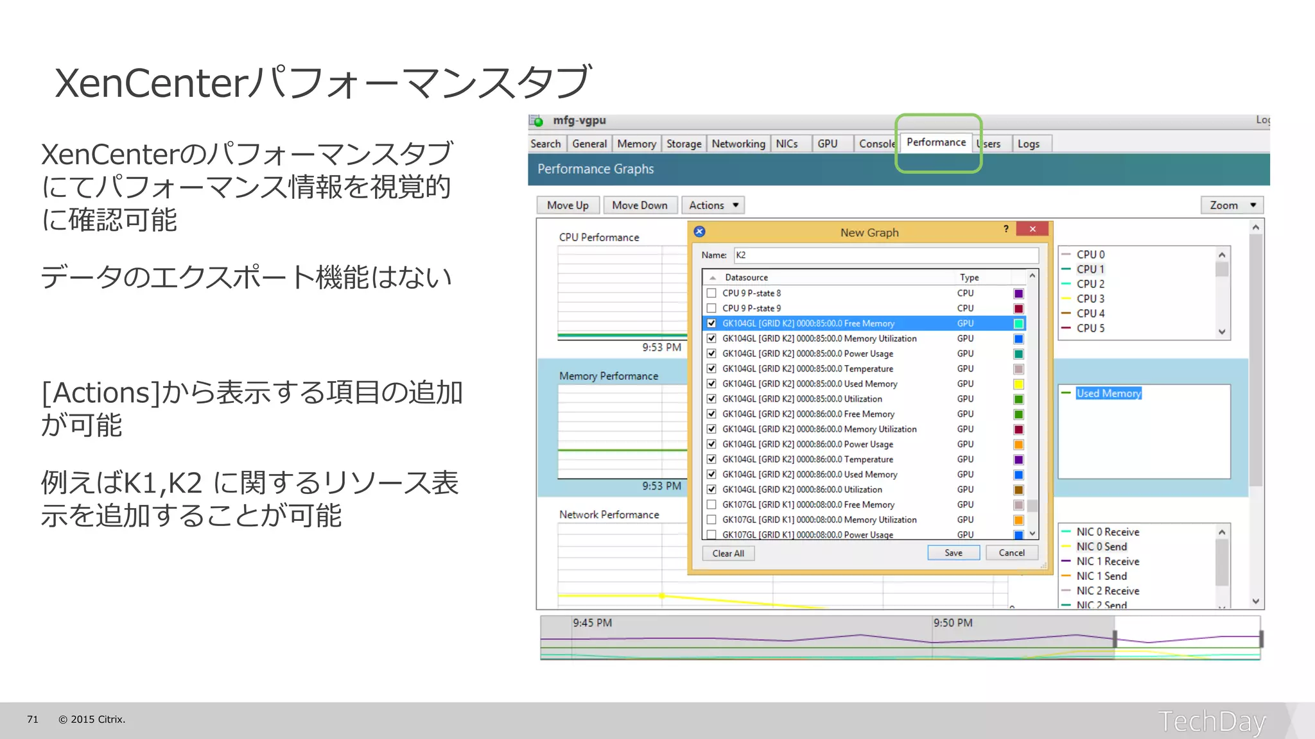Click down arrow of CPU legend scrollbar
The height and width of the screenshot is (739, 1315).
1222,332
